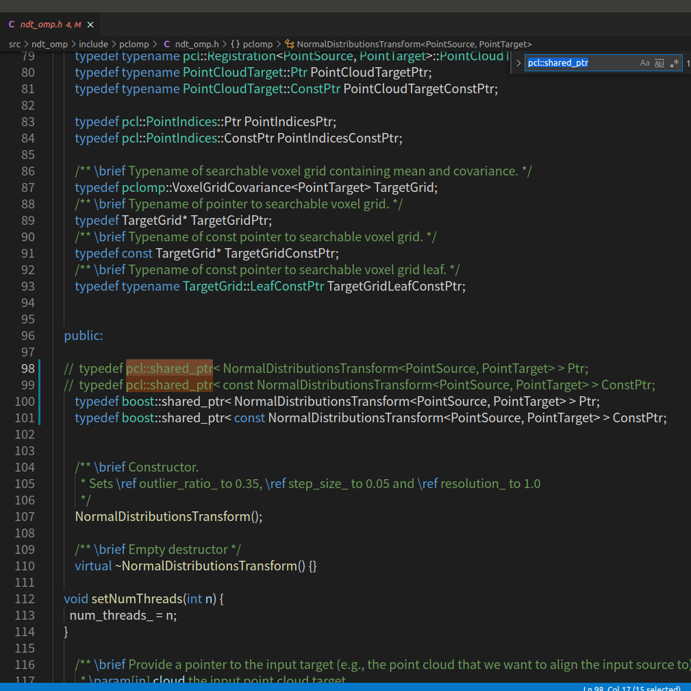Open NormalDistributionsTransform<PointSource, PointTarget> breadcrumb
The width and height of the screenshot is (691, 691).
414,44
